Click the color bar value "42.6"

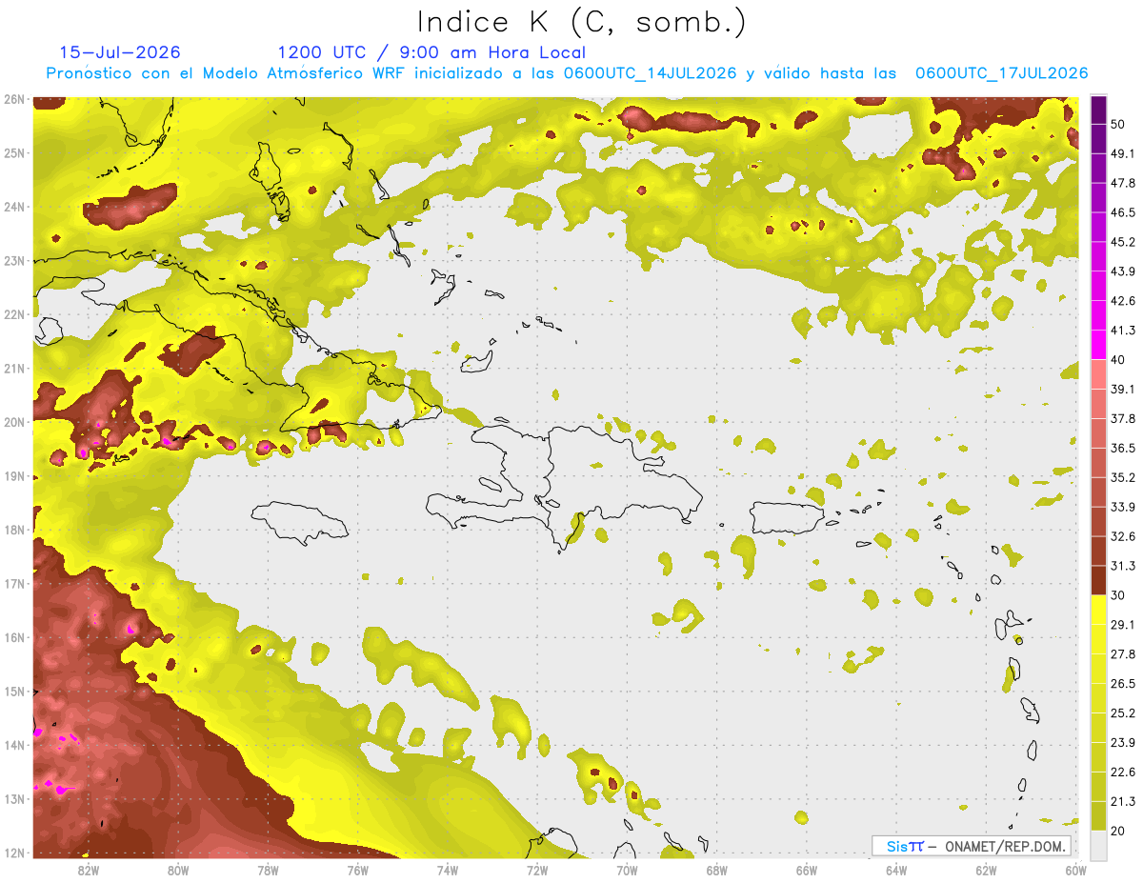(1124, 301)
